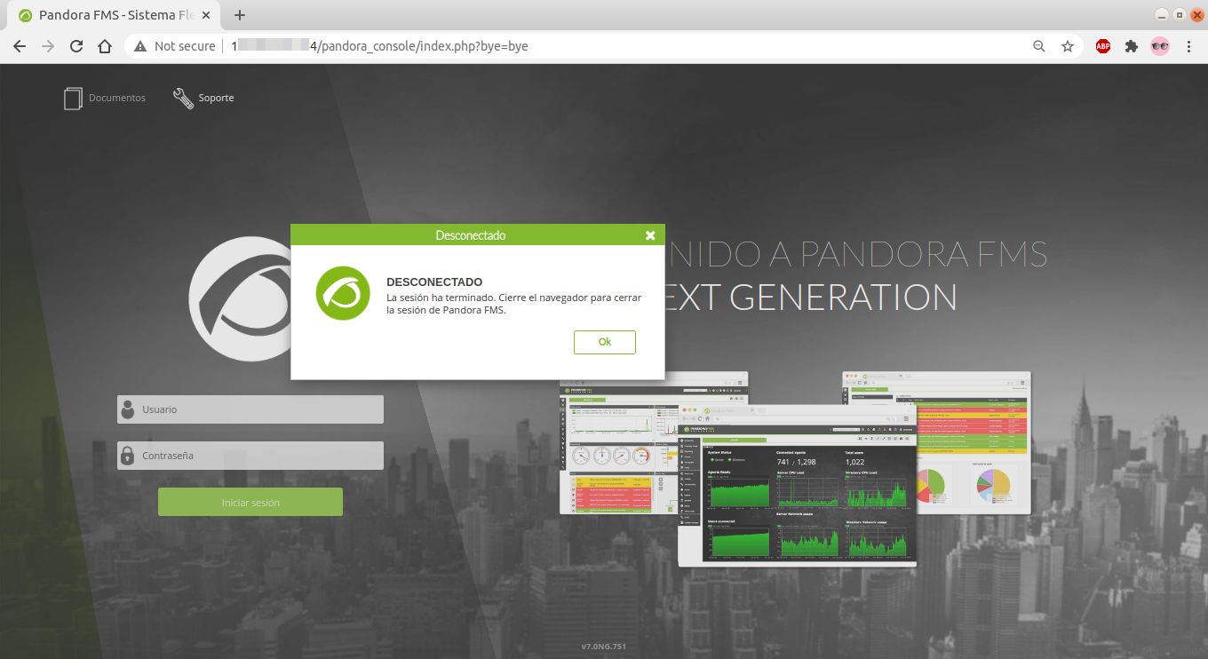1208x659 pixels.
Task: Click the dark dashboard screenshot thumbnail
Action: tap(797, 488)
